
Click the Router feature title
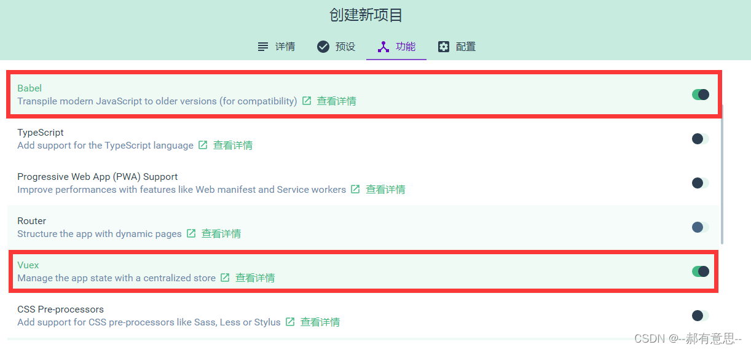(x=32, y=221)
